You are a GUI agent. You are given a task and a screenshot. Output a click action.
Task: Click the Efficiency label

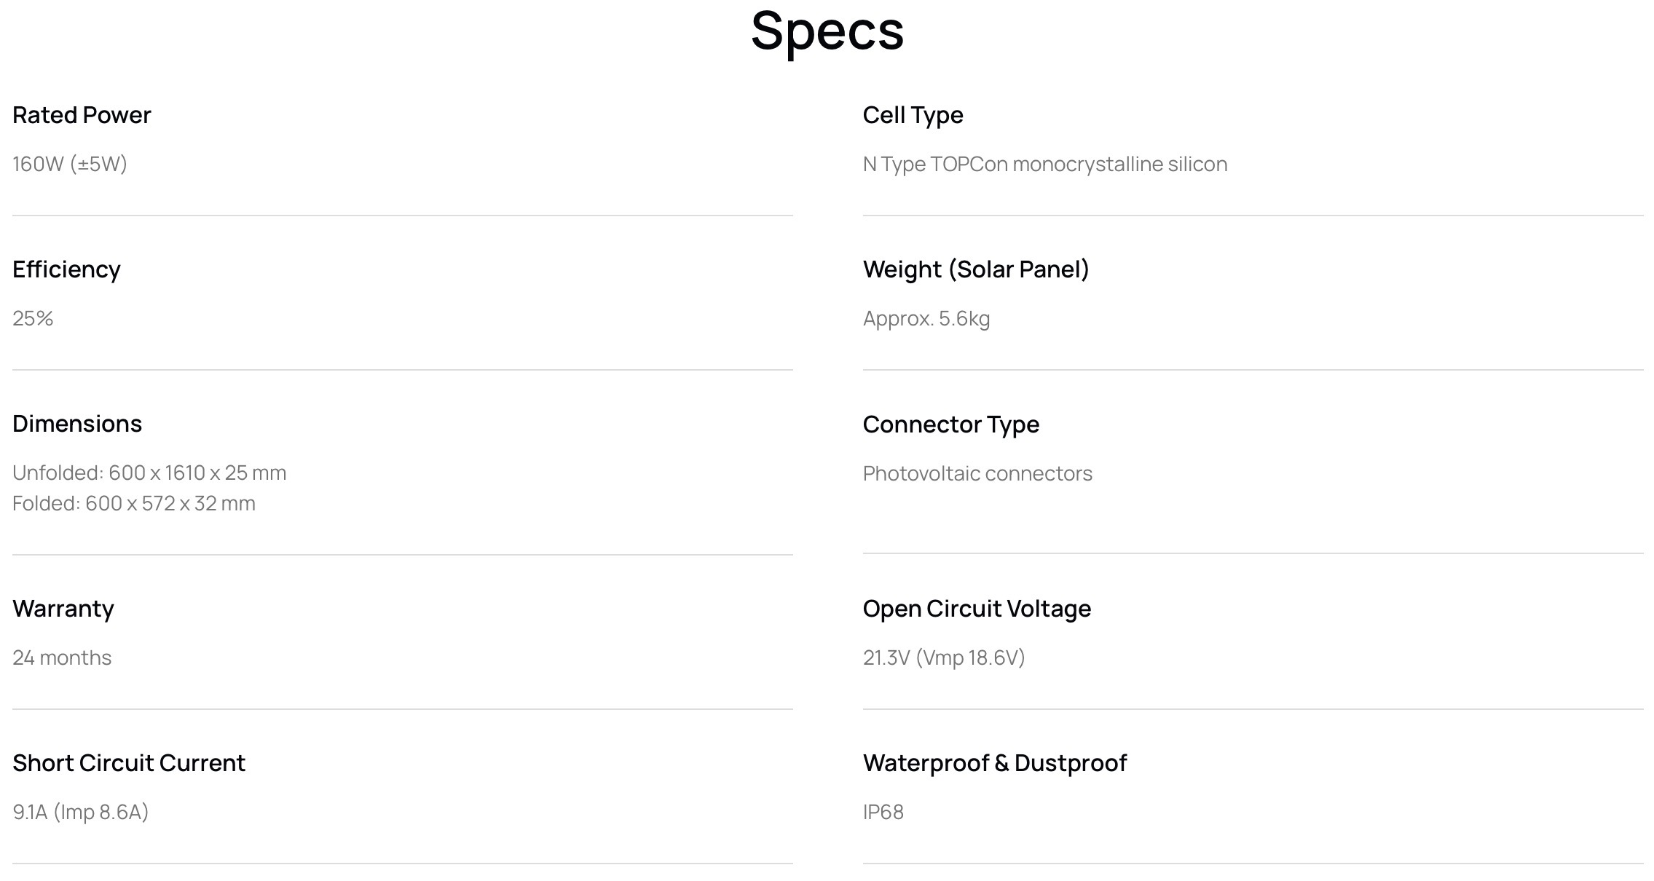tap(66, 269)
